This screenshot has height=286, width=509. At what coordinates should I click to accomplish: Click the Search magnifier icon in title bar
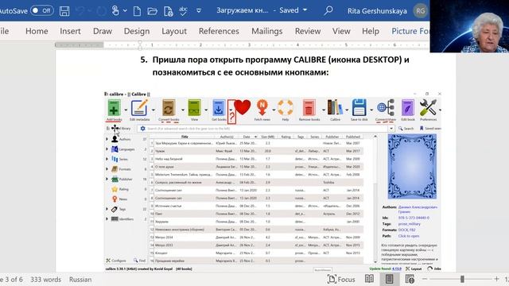click(x=328, y=10)
